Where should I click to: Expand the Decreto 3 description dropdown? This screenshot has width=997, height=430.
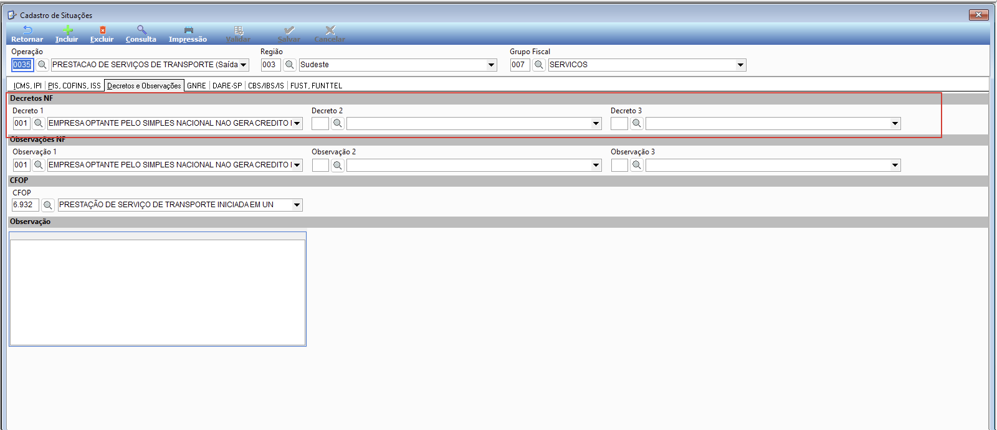895,123
